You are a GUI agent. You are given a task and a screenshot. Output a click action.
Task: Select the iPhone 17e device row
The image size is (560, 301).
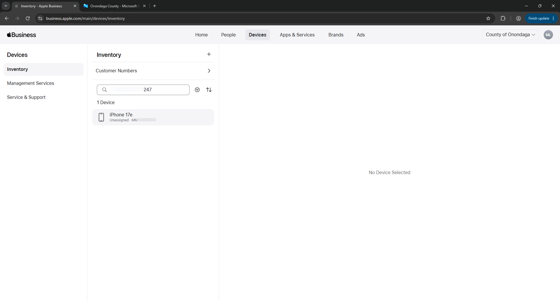pyautogui.click(x=153, y=117)
